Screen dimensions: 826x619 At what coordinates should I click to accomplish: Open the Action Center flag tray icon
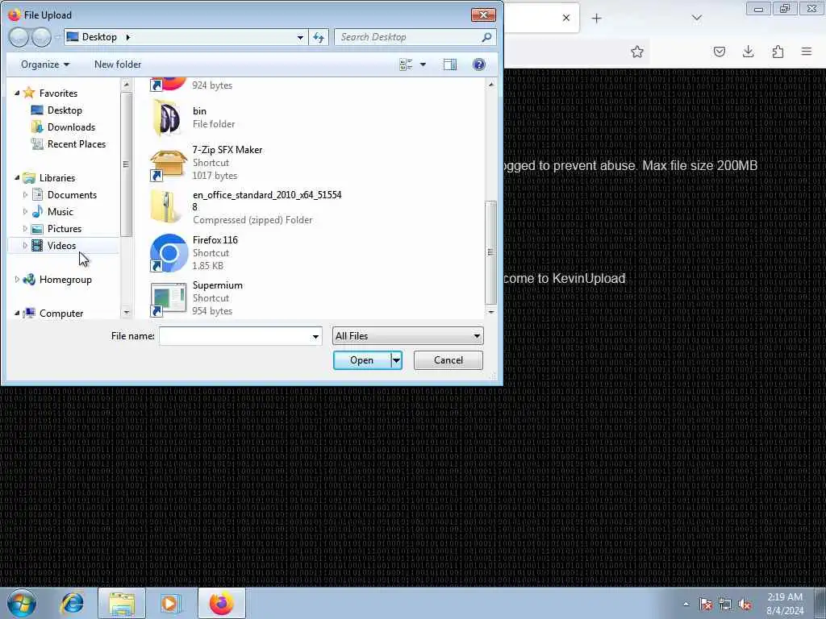(x=706, y=604)
